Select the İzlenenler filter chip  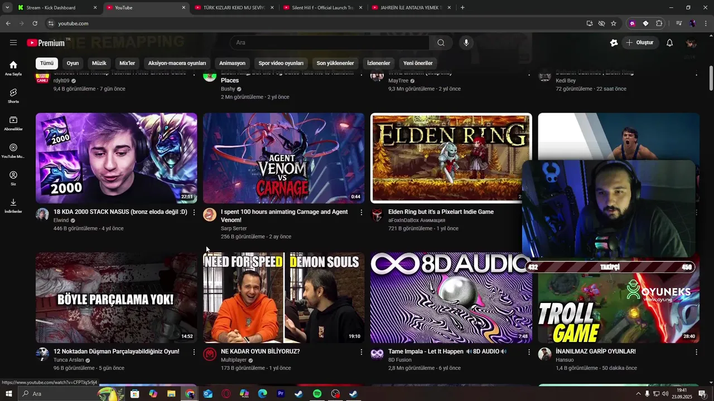click(379, 63)
